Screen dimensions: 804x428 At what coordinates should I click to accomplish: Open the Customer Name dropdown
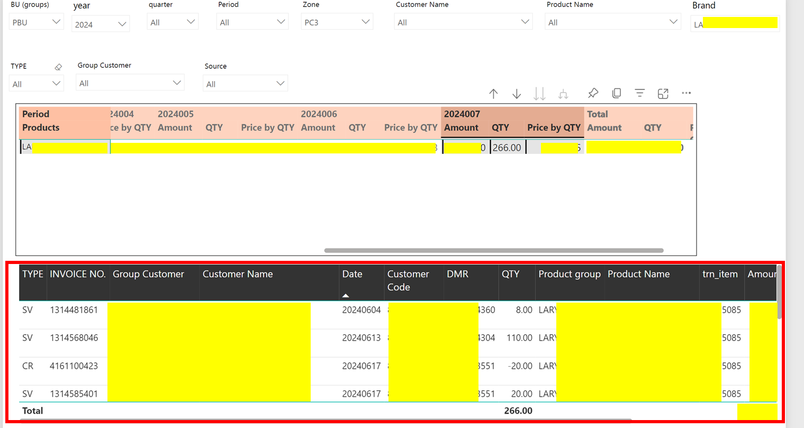tap(463, 22)
